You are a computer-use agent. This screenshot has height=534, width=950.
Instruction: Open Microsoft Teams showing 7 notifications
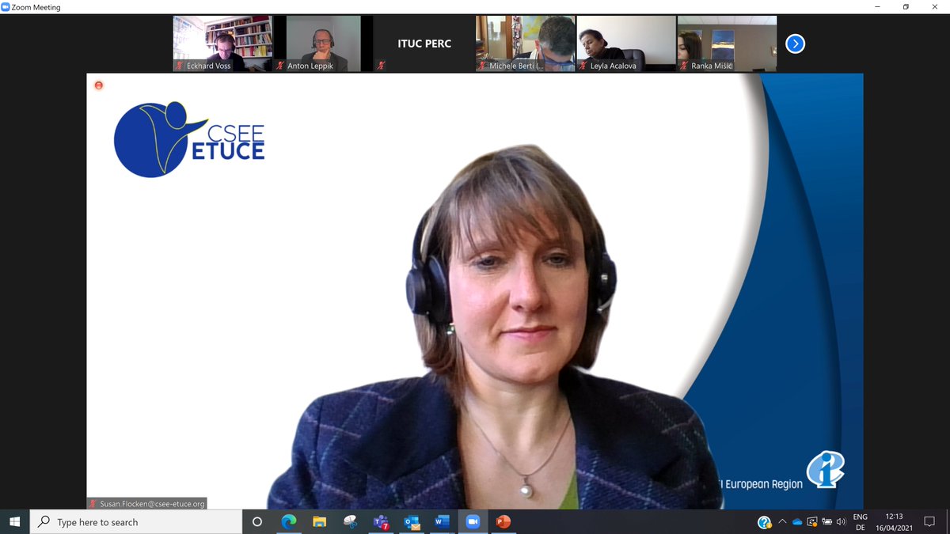tap(381, 522)
